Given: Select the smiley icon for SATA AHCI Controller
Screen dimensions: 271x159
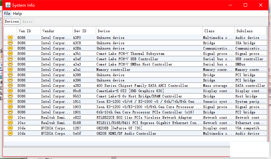Looking at the screenshot, I should (10, 85).
